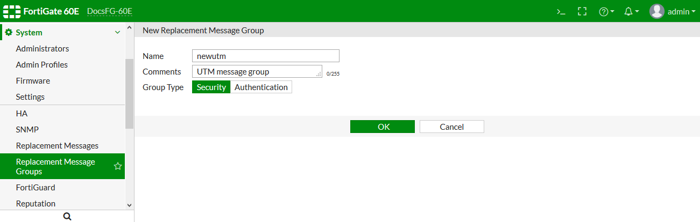Go to the Firmware page
Screen dimensions: 700x222
33,81
